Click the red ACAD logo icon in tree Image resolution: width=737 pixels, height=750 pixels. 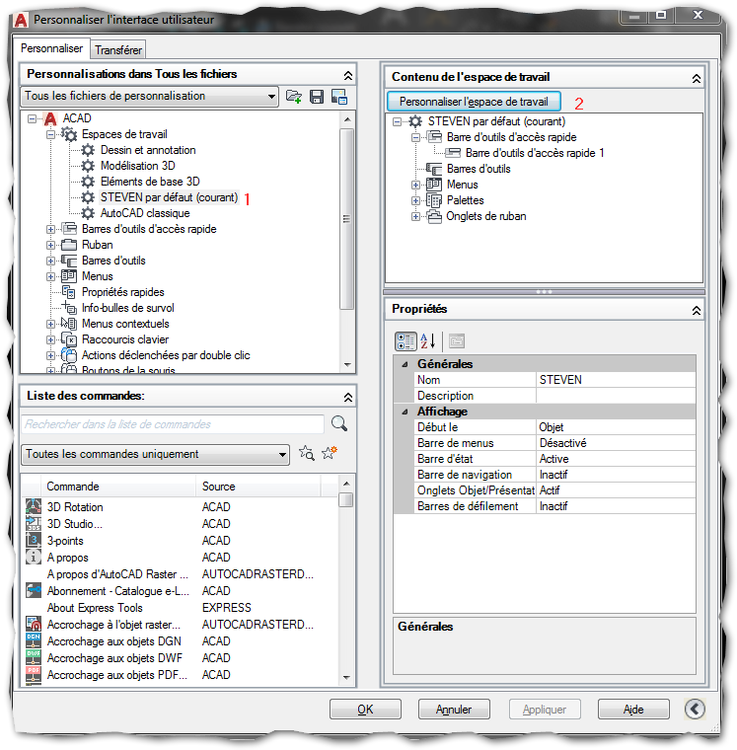pyautogui.click(x=49, y=118)
